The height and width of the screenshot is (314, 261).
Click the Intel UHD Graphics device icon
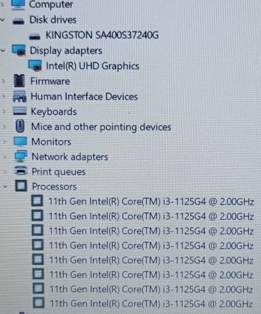[35, 66]
